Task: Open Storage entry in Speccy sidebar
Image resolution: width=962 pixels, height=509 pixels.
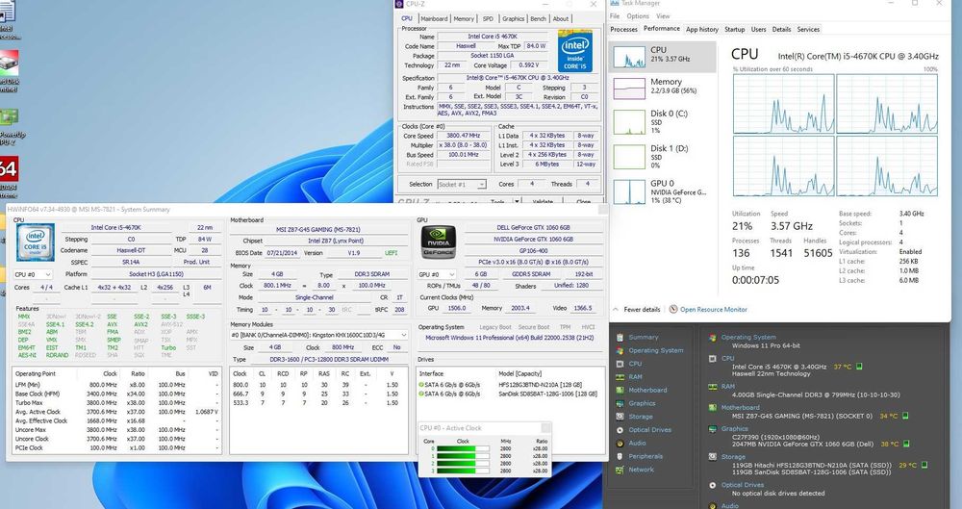Action: pyautogui.click(x=640, y=417)
